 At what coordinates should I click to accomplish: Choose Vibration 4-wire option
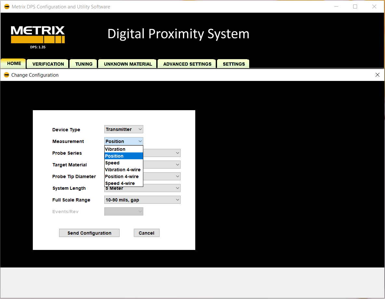click(124, 170)
